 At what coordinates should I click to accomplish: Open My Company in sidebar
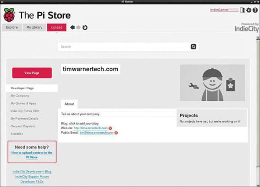click(x=20, y=96)
